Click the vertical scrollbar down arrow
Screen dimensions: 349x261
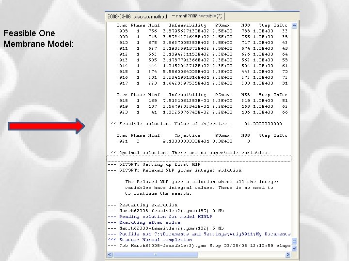click(x=294, y=248)
